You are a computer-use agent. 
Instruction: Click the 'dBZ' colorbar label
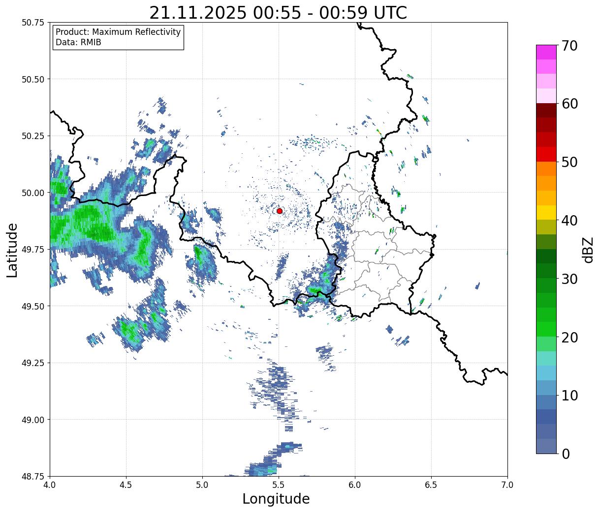click(588, 249)
